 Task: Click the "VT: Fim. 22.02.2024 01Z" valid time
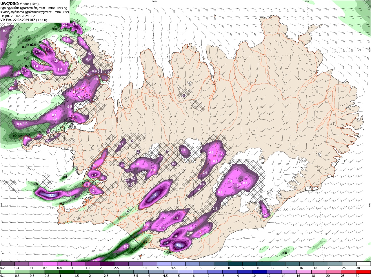click(x=18, y=20)
